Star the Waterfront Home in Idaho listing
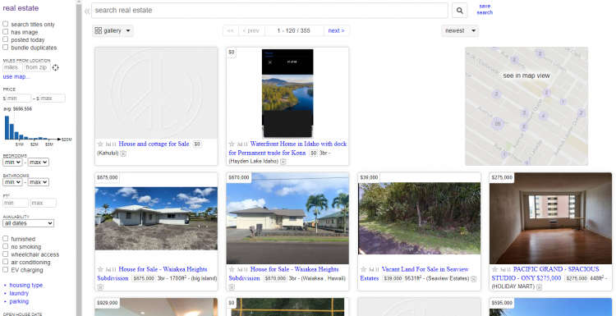Viewport: 616px width, 316px height. point(232,144)
